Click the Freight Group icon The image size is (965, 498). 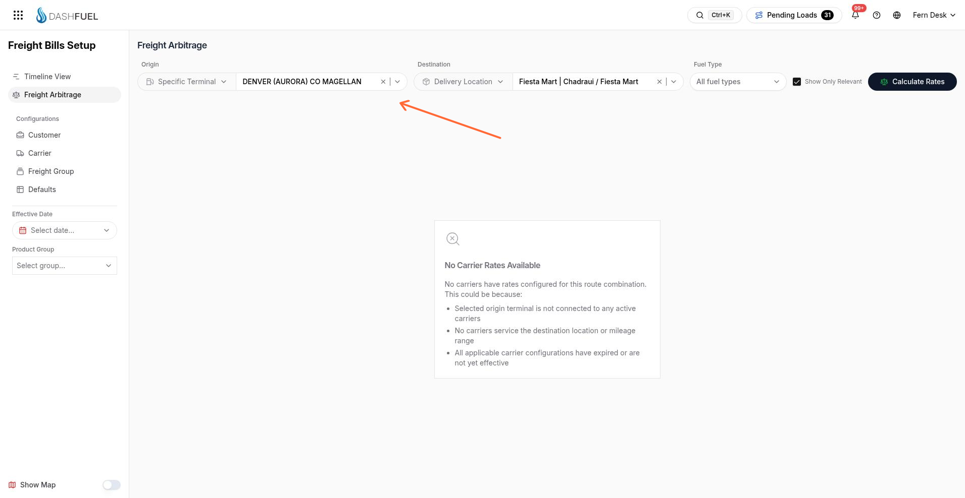[20, 171]
